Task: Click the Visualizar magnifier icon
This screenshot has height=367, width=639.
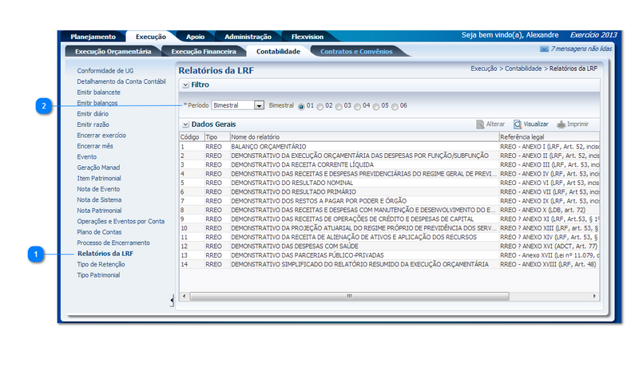Action: pos(518,124)
